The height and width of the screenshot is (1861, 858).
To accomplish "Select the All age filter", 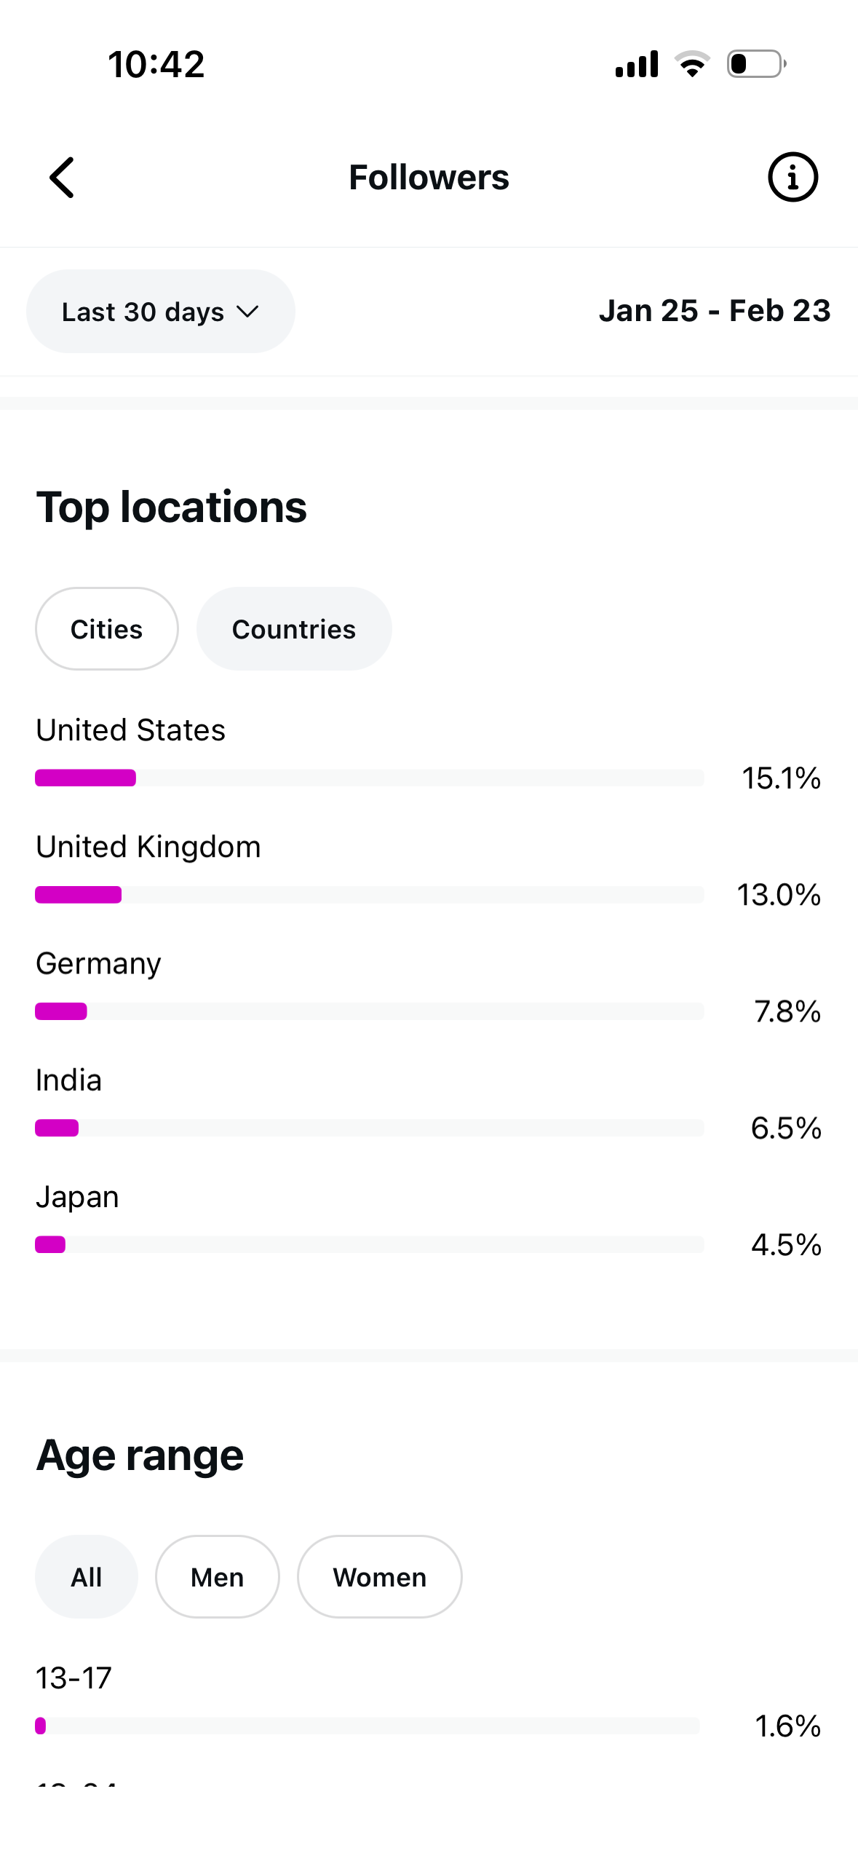I will pos(87,1577).
